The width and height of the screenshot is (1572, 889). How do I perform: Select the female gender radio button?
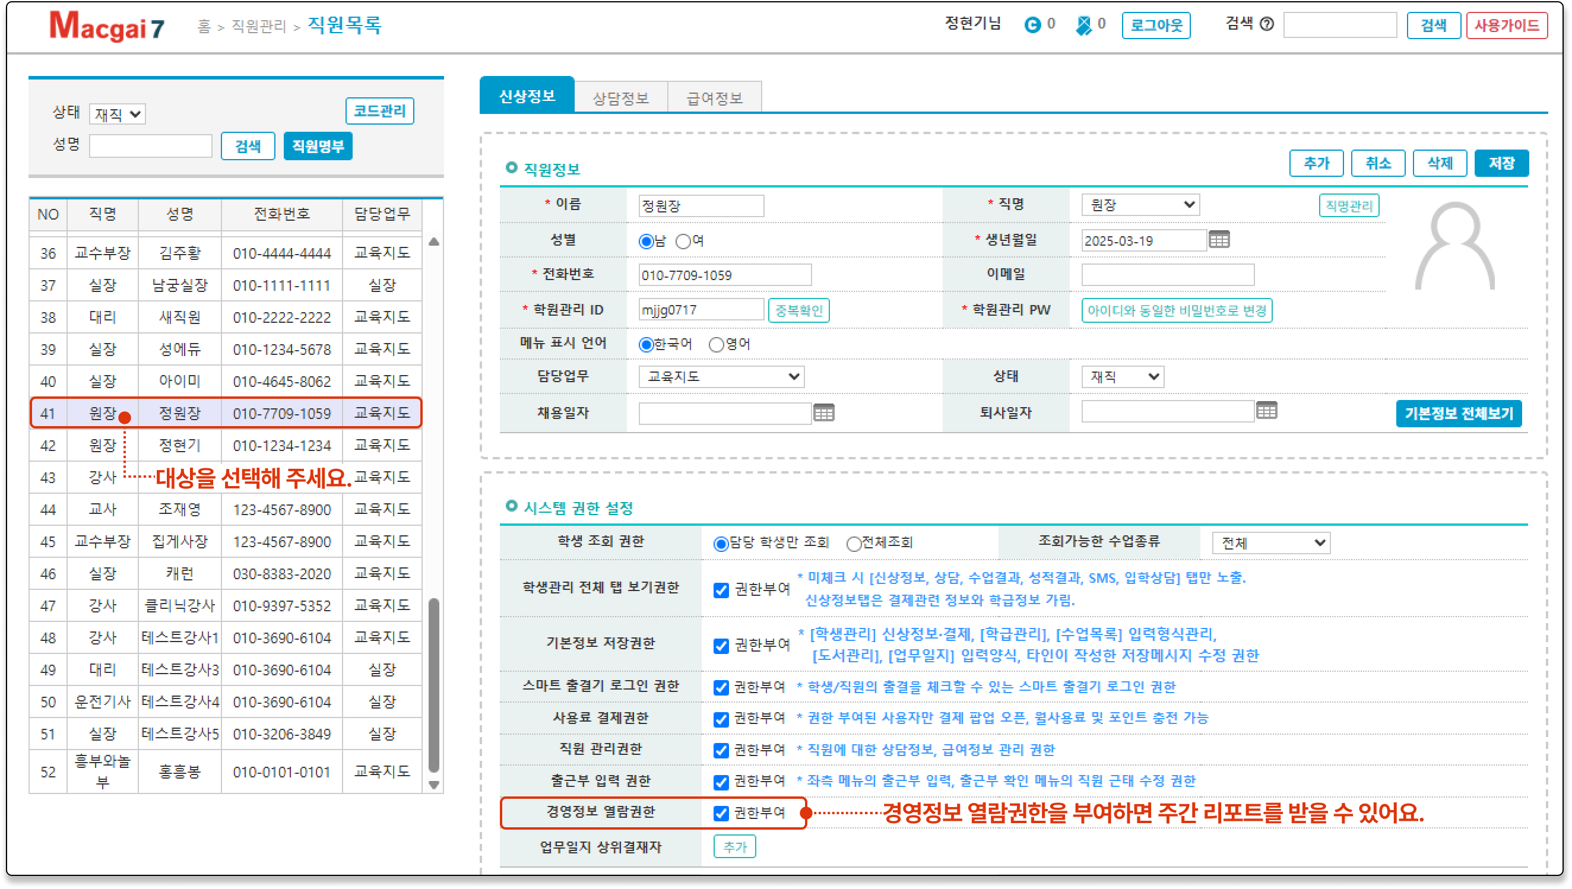pyautogui.click(x=683, y=242)
